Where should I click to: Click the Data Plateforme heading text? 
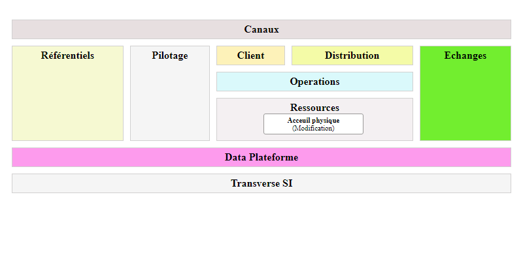coord(261,157)
